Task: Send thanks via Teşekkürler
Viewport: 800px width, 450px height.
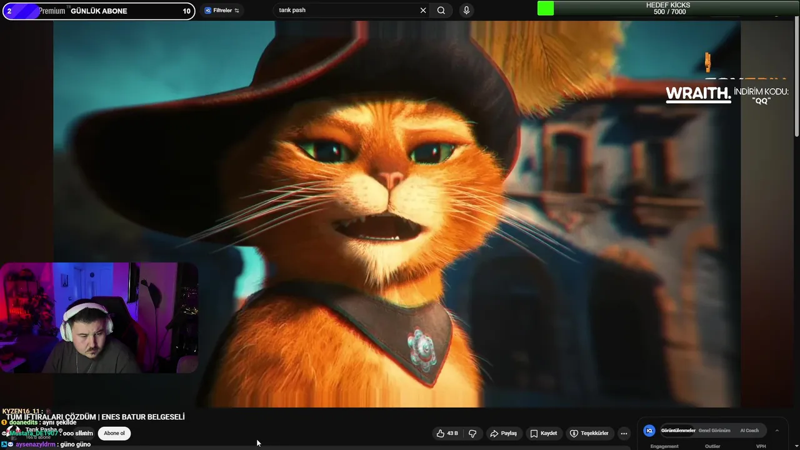Action: tap(589, 433)
